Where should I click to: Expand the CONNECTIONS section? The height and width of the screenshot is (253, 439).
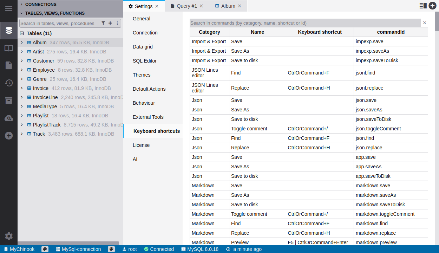click(x=21, y=4)
